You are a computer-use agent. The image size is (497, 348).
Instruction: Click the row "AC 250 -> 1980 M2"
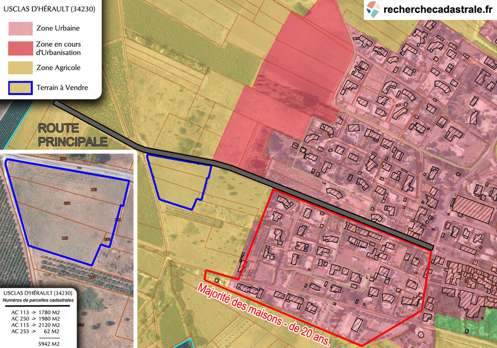click(35, 319)
